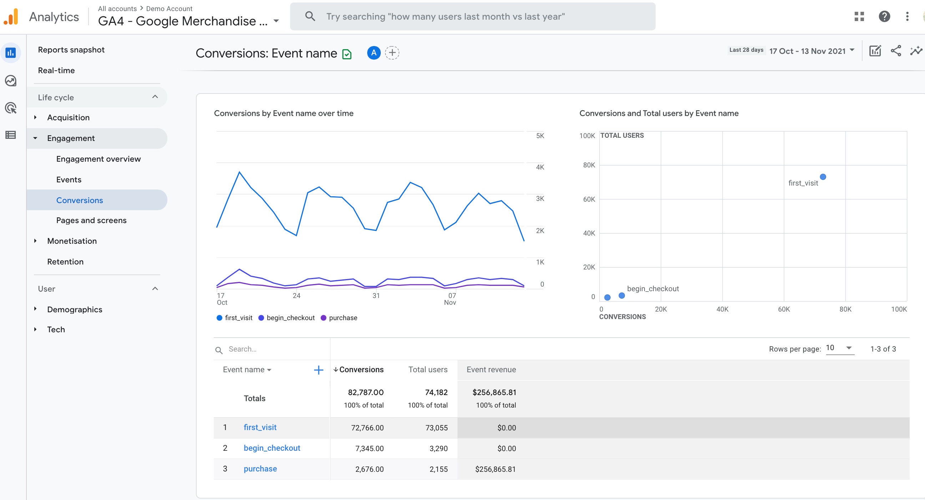Share this report via the share icon
925x500 pixels.
coord(896,51)
